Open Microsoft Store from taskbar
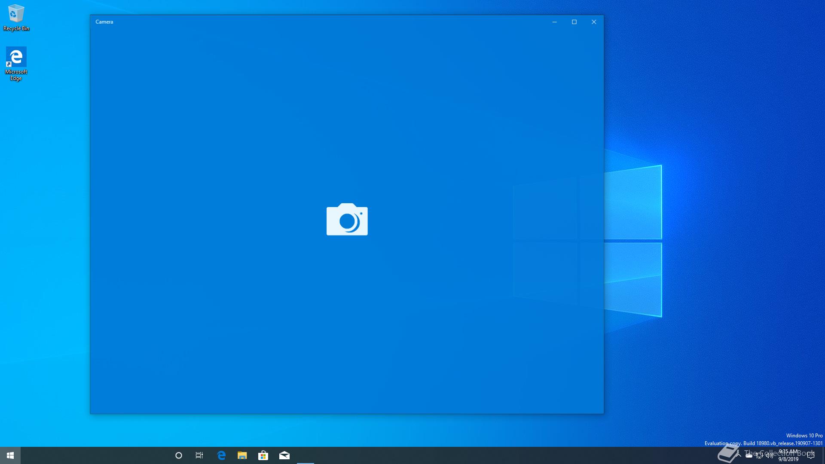The image size is (825, 464). pyautogui.click(x=263, y=455)
